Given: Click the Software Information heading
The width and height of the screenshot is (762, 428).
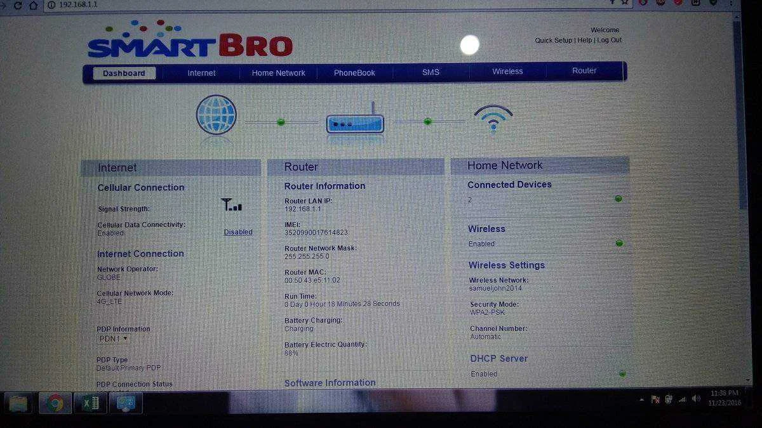Looking at the screenshot, I should [330, 383].
